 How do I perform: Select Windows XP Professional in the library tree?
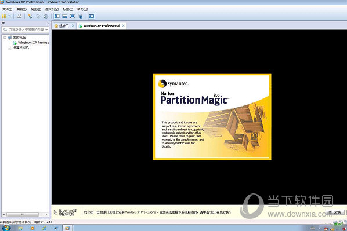pos(33,43)
